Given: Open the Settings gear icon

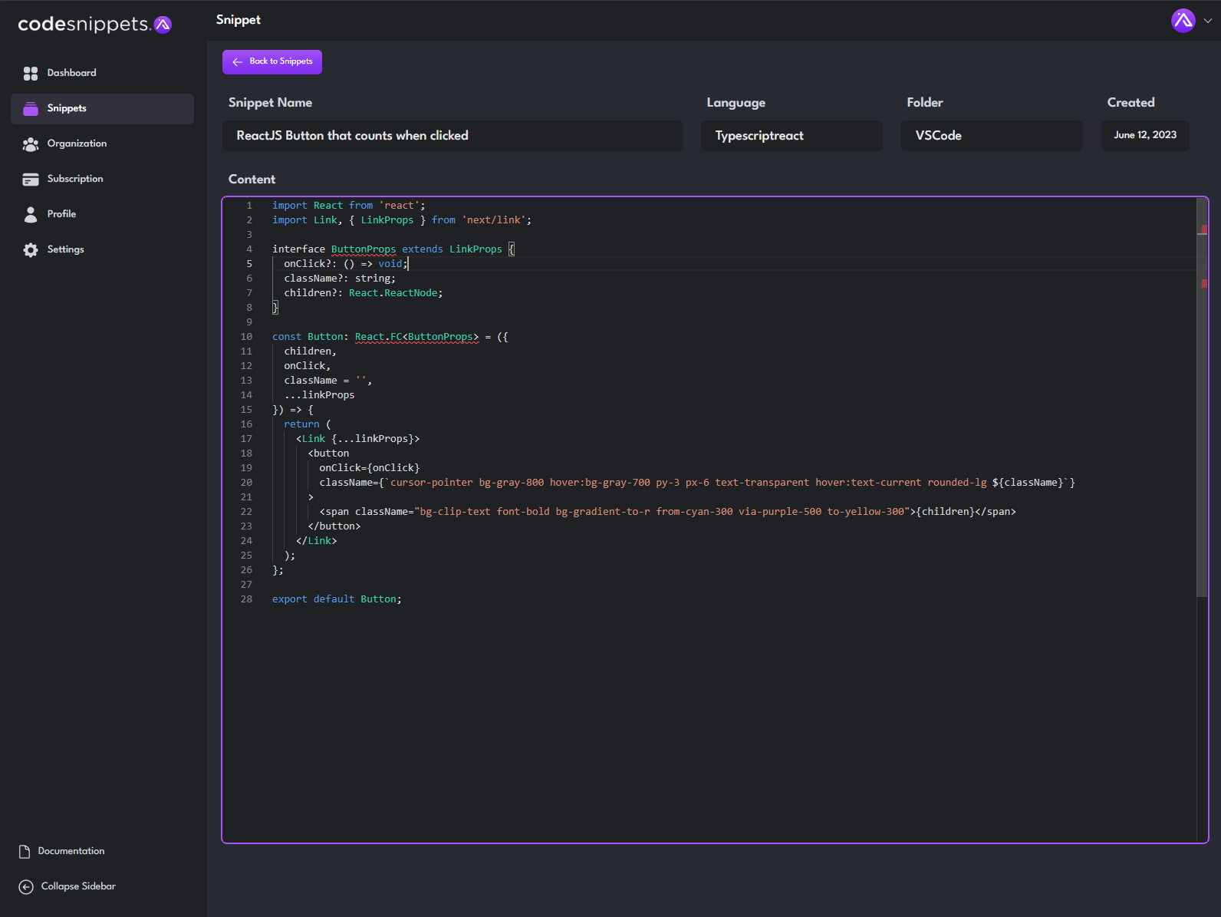Looking at the screenshot, I should click(x=31, y=249).
